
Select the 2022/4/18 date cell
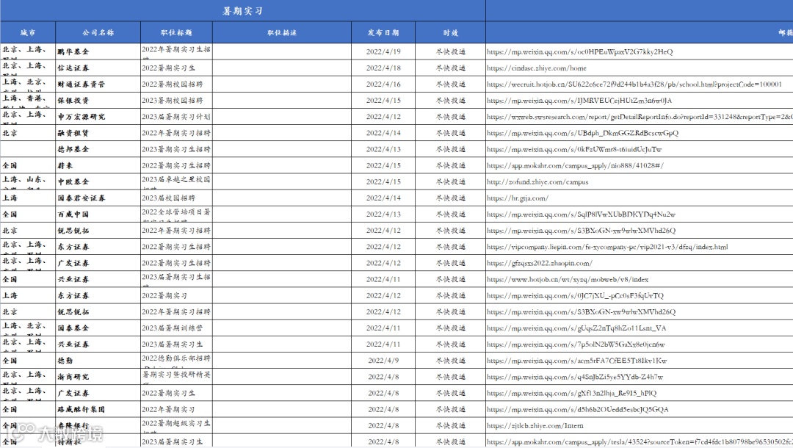tap(383, 68)
